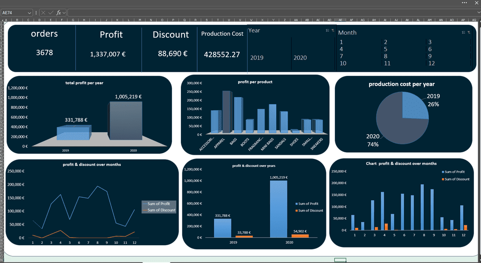Image resolution: width=481 pixels, height=263 pixels.
Task: Toggle multi-select on the Year slicer
Action: [x=327, y=30]
